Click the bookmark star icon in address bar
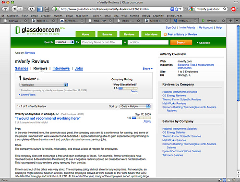Image resolution: width=240 pixels, height=182 pixels. click(x=177, y=9)
